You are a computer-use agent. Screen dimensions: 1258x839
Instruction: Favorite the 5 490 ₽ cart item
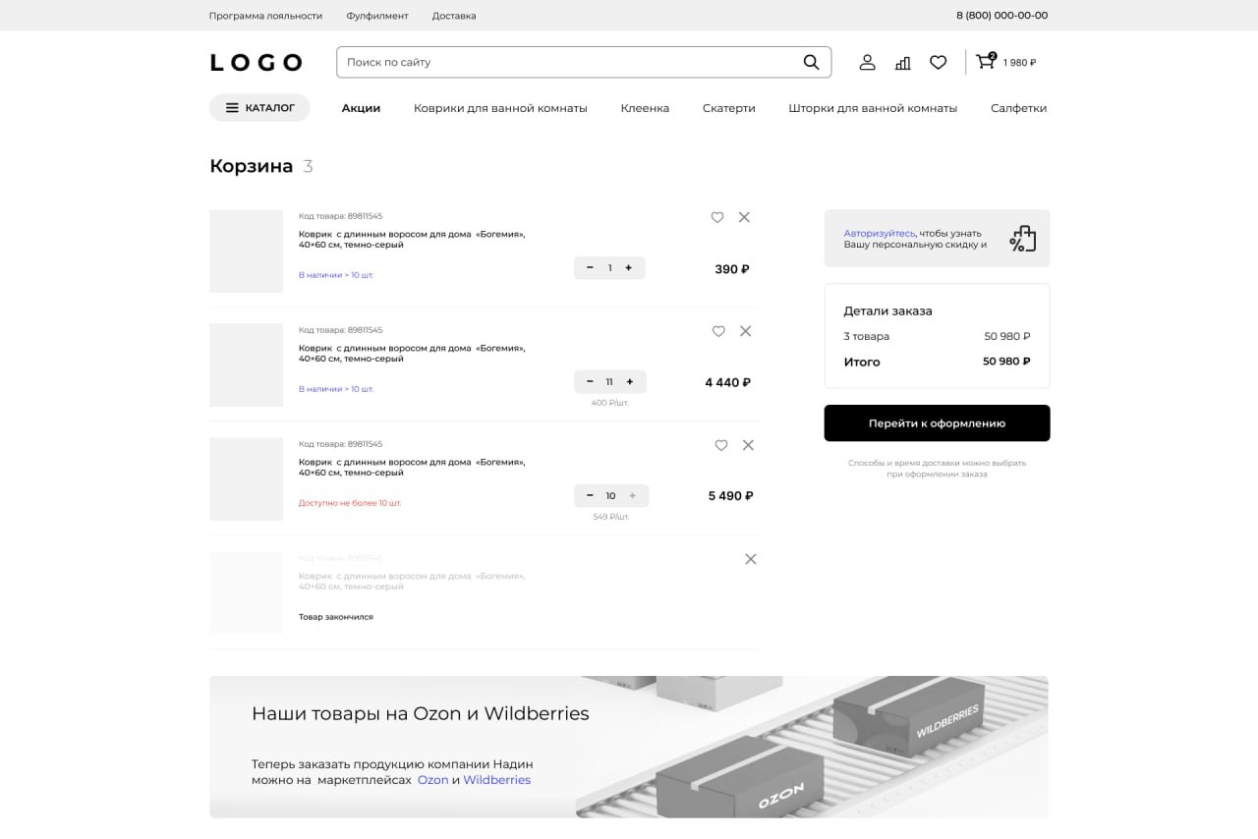[721, 445]
